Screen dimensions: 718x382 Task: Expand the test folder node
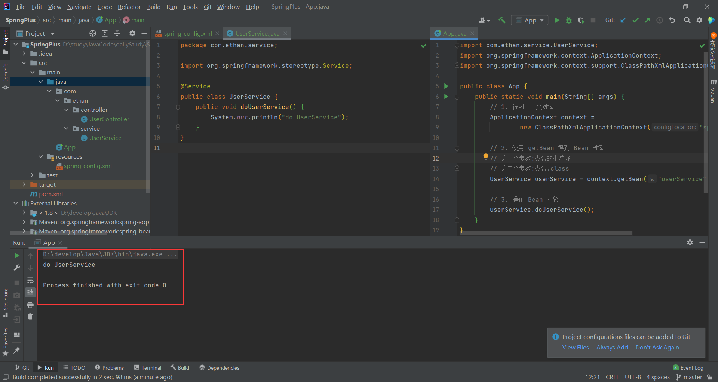click(33, 175)
